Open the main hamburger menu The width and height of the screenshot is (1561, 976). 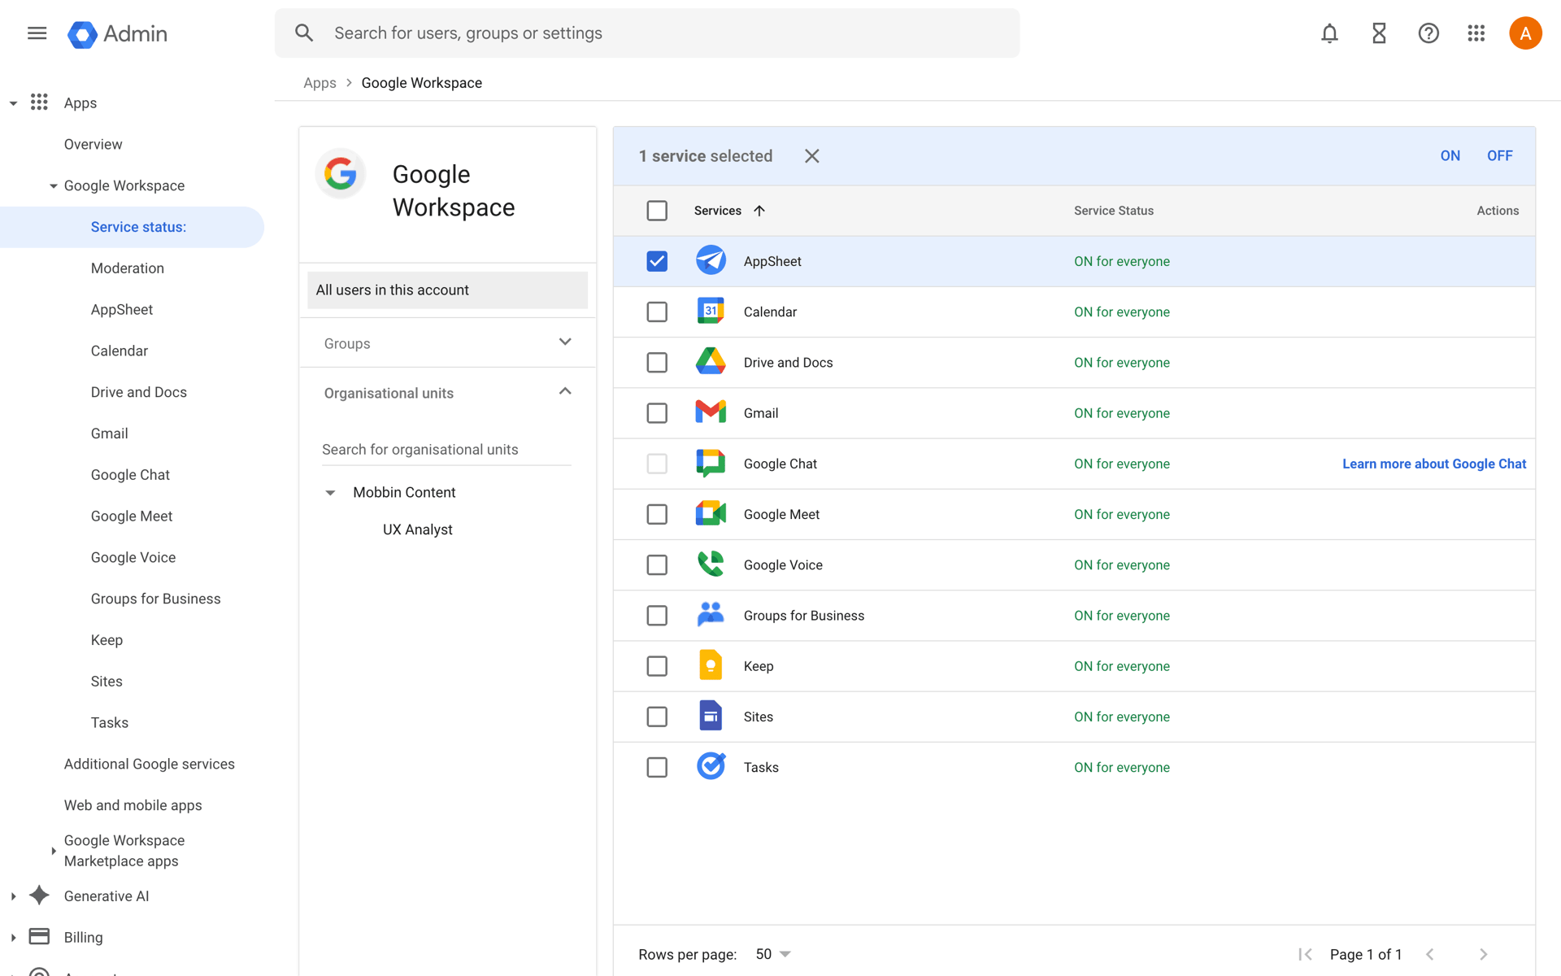point(37,33)
